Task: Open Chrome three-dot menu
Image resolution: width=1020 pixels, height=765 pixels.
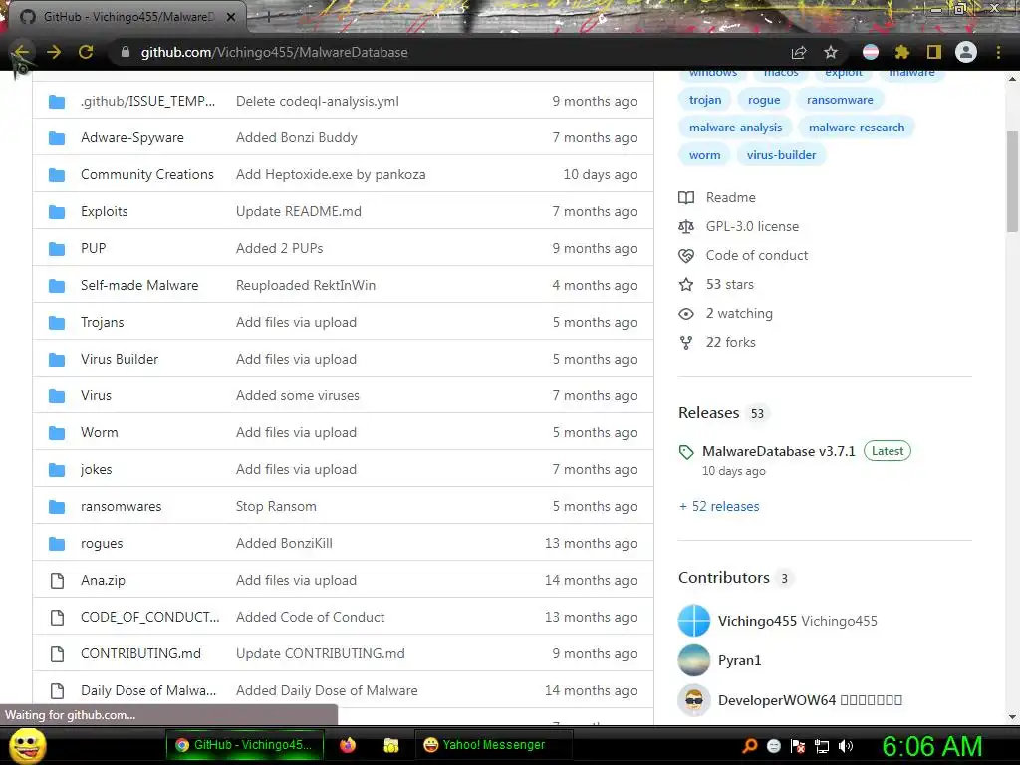Action: 998,52
